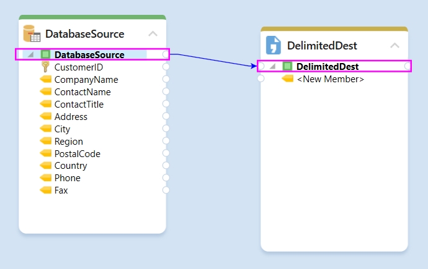Collapse the DatabaseSource tree root triangle
Image resolution: width=428 pixels, height=269 pixels.
coord(30,55)
